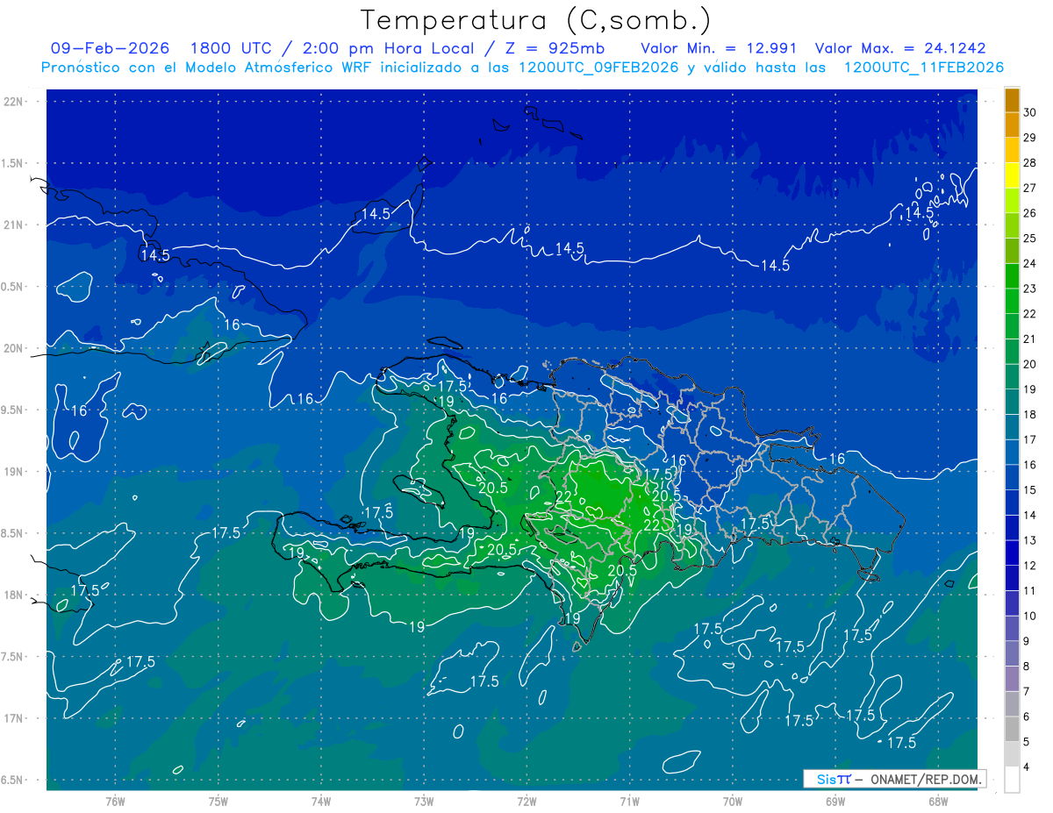Select the "Z = 925mb" level label
The width and height of the screenshot is (1053, 813).
pos(556,48)
